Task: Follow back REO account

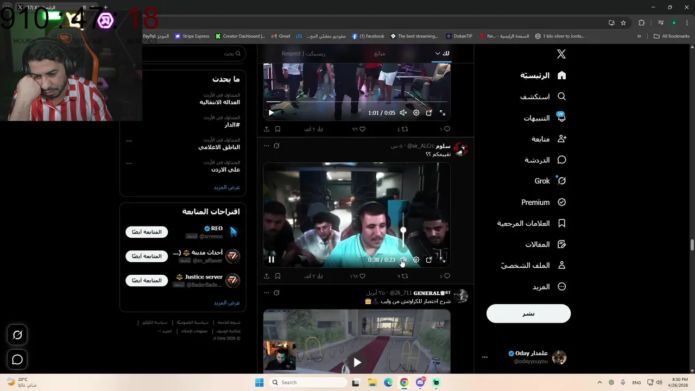Action: coord(147,232)
